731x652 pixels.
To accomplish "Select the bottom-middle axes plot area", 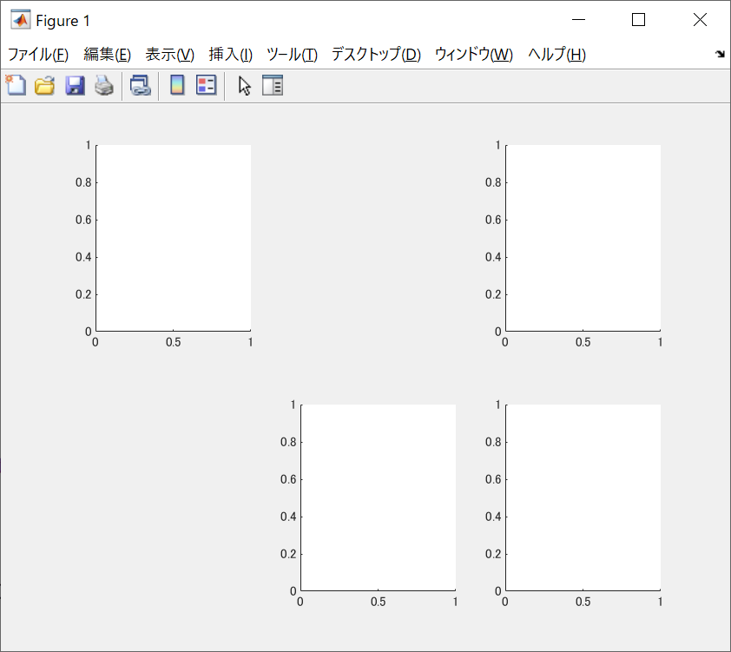I will (x=378, y=497).
